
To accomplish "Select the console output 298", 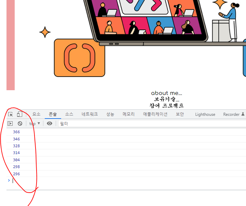I will [16, 167].
